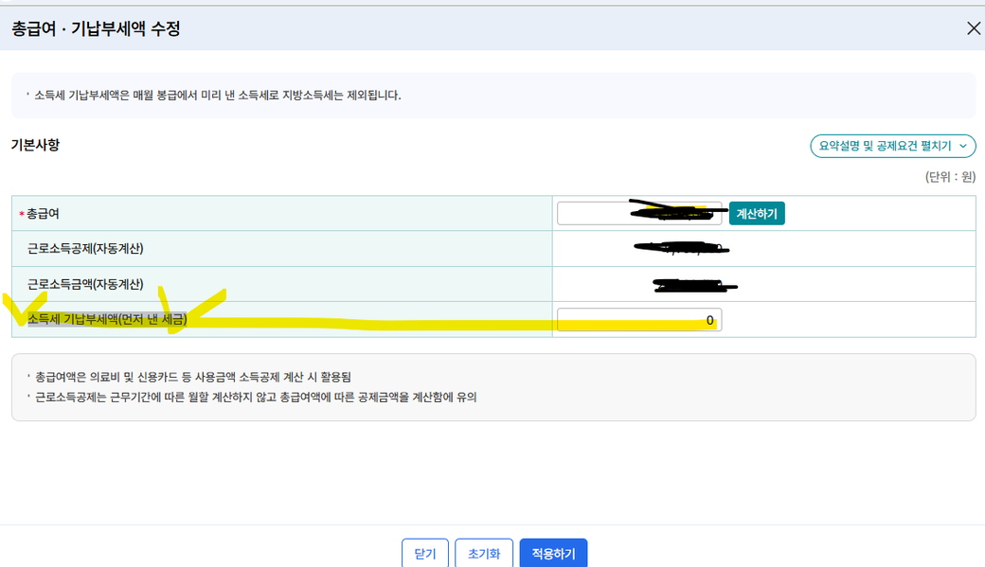Close the 총급여·기납부세액 수정 dialog
Image resolution: width=985 pixels, height=567 pixels.
coord(973,28)
